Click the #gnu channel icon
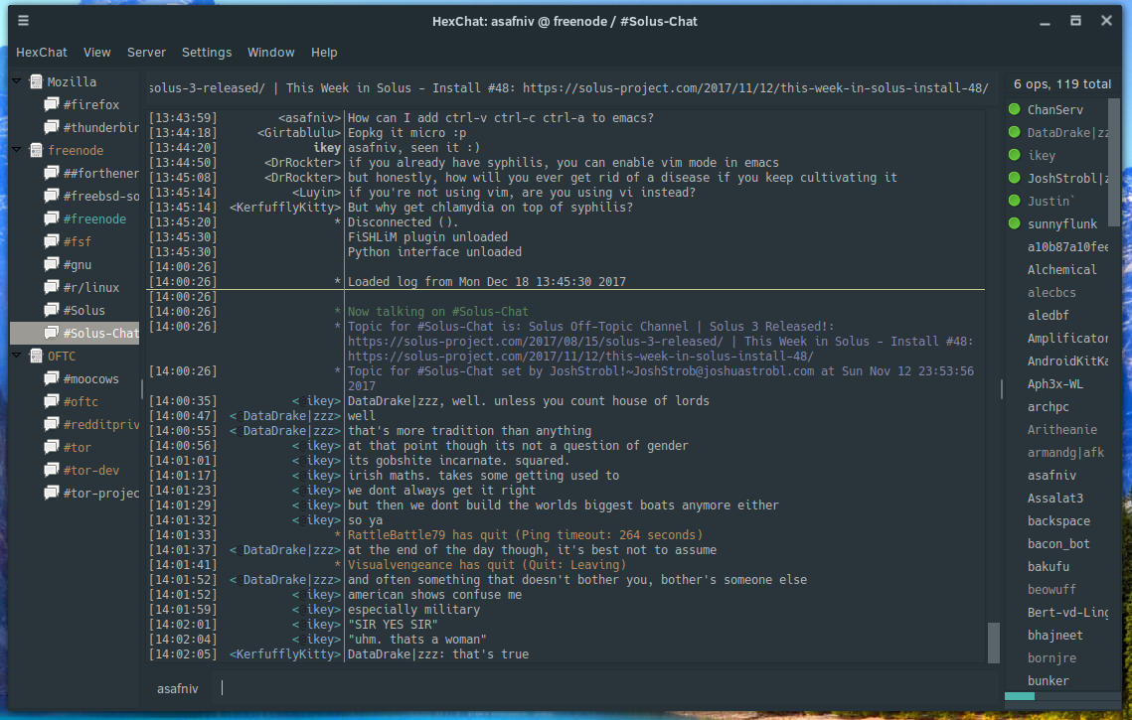The image size is (1132, 720). click(52, 265)
